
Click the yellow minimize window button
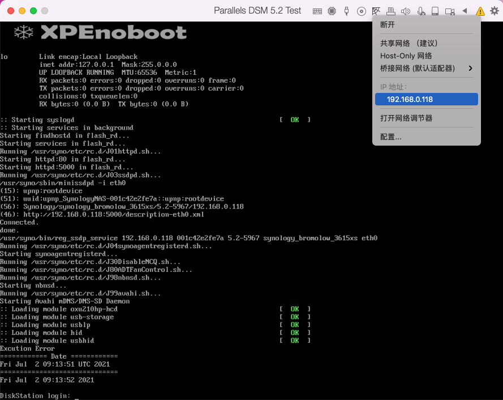tap(22, 11)
